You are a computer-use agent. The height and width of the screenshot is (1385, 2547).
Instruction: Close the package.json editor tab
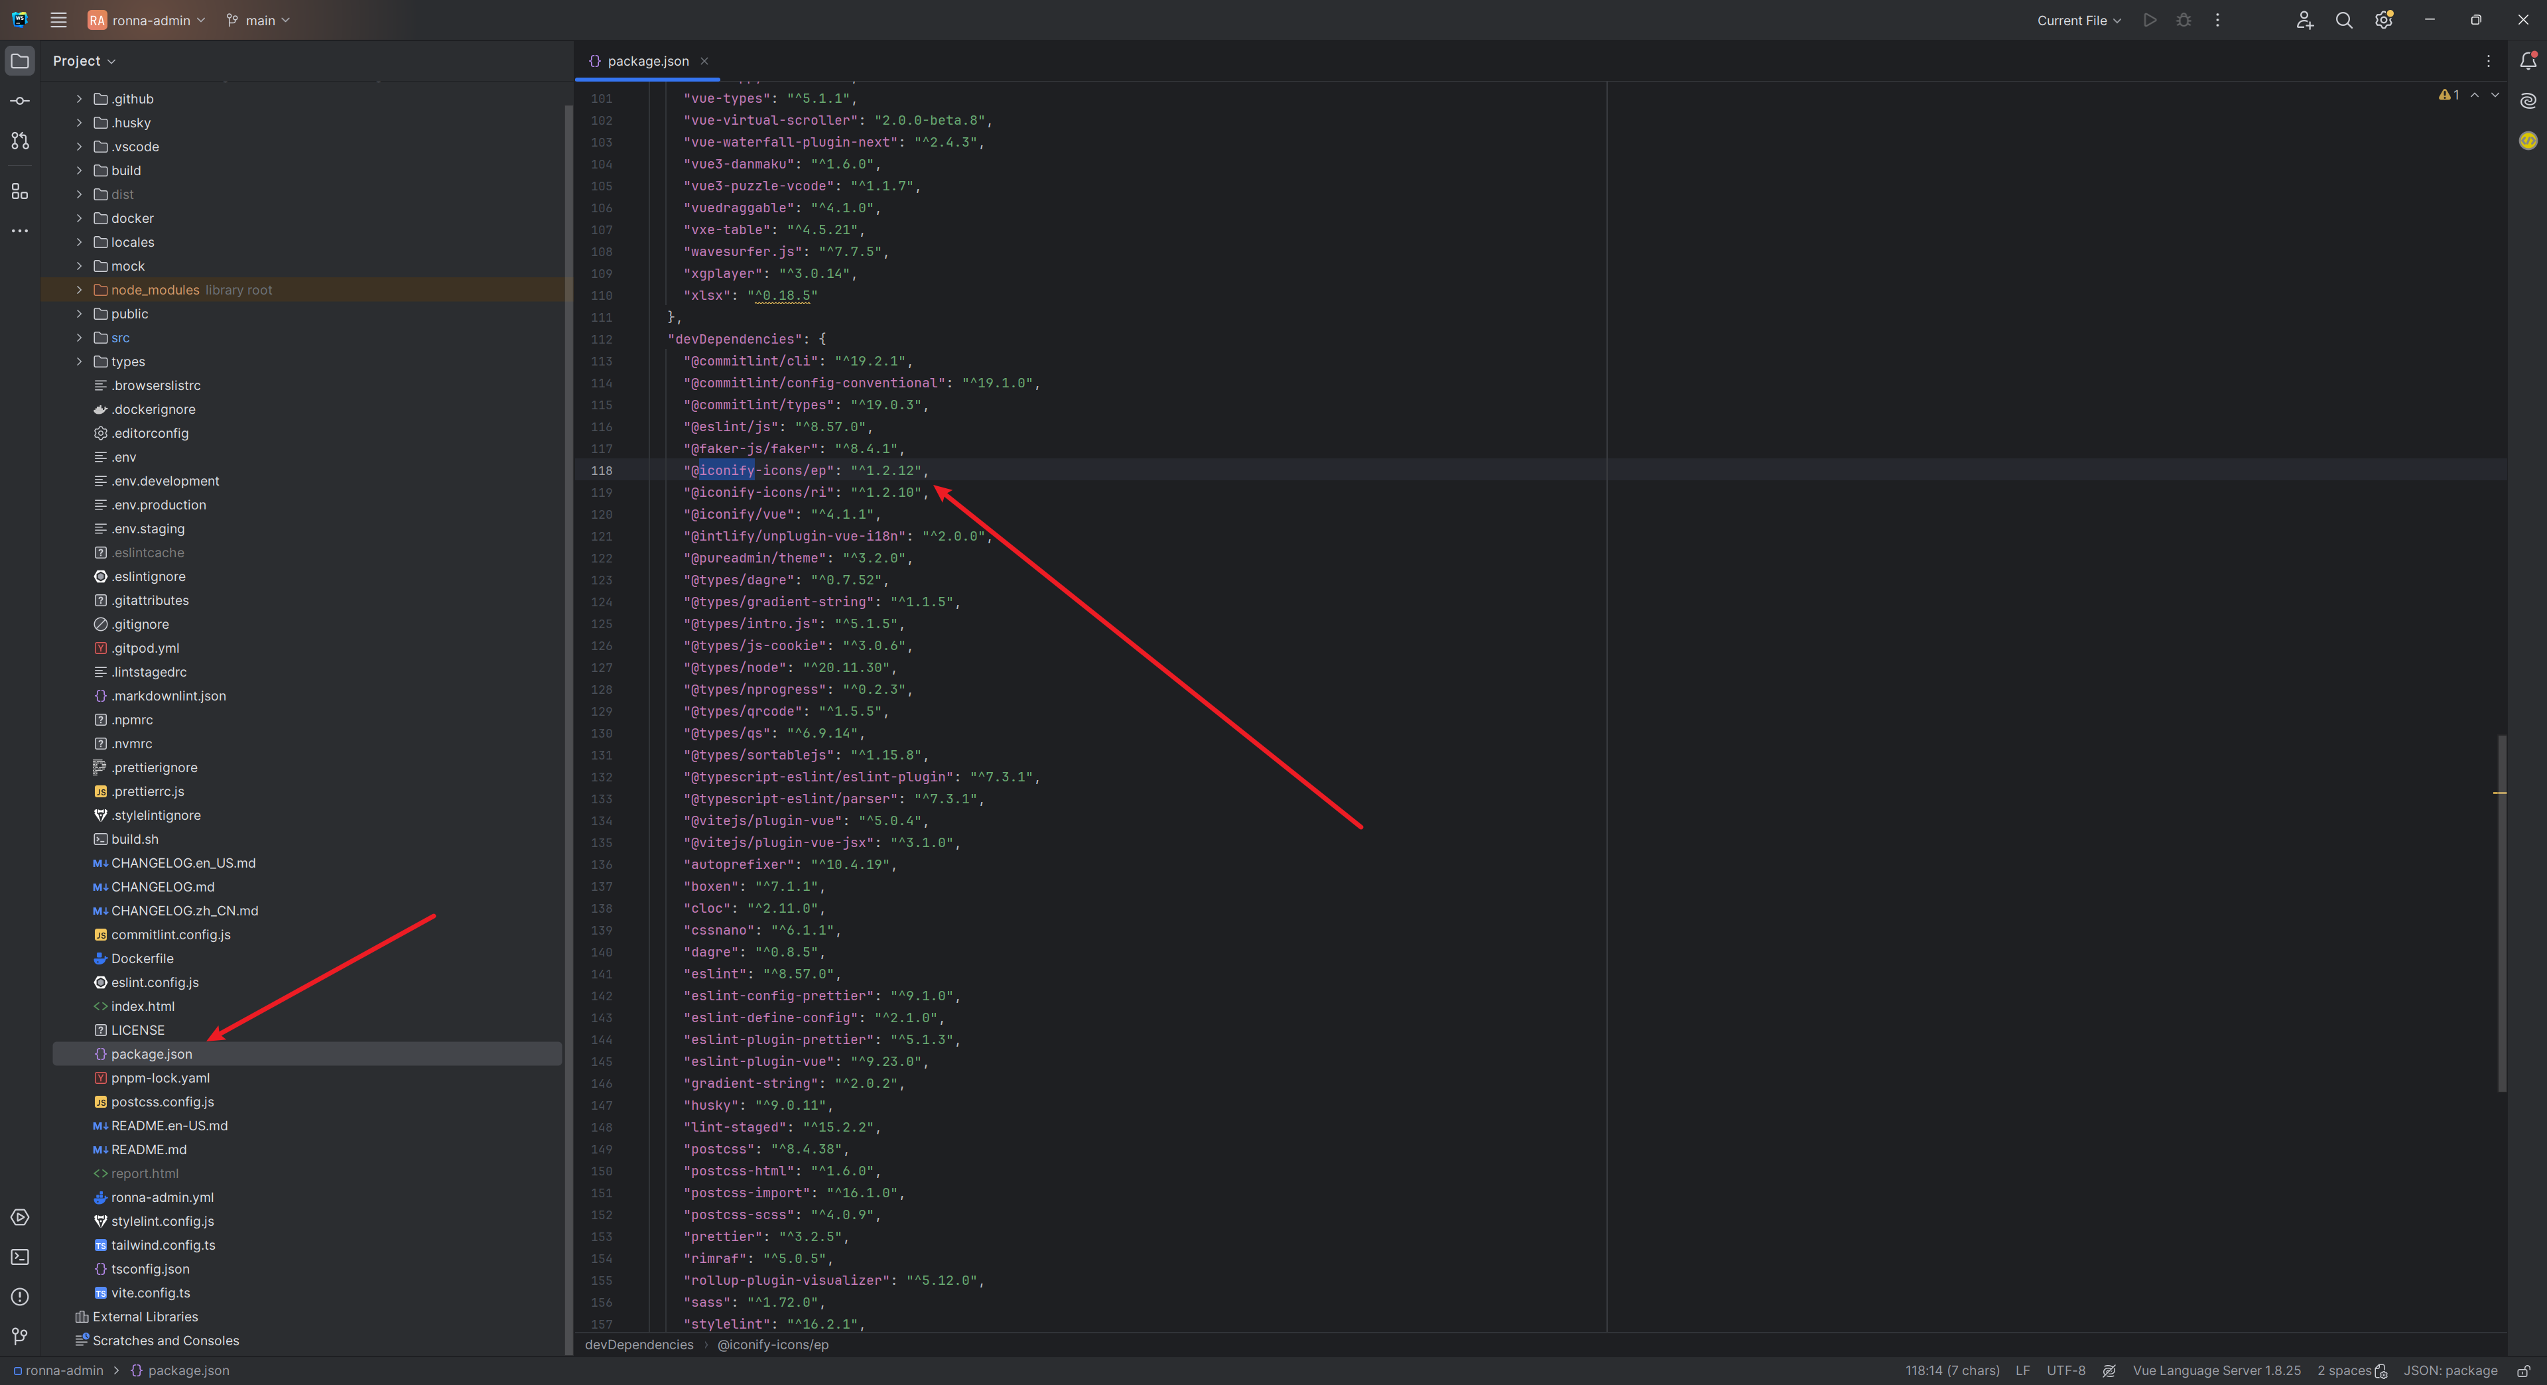704,60
